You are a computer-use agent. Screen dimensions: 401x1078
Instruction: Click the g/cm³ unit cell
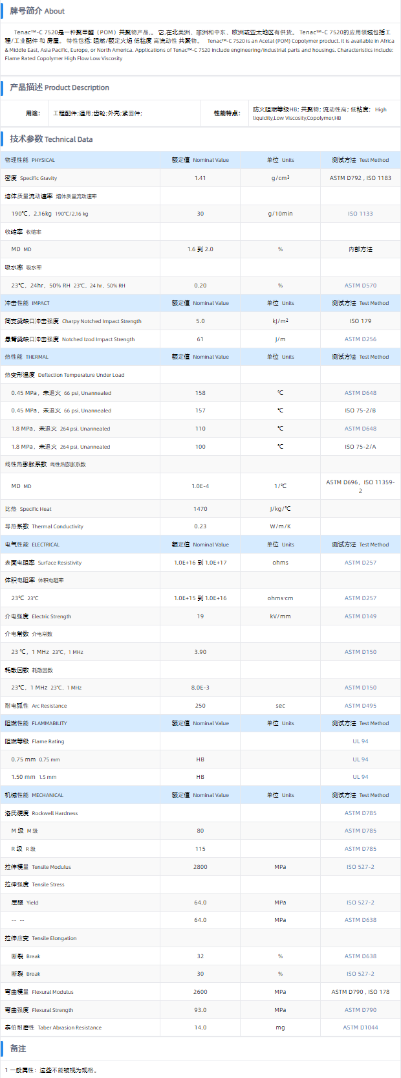tap(280, 178)
